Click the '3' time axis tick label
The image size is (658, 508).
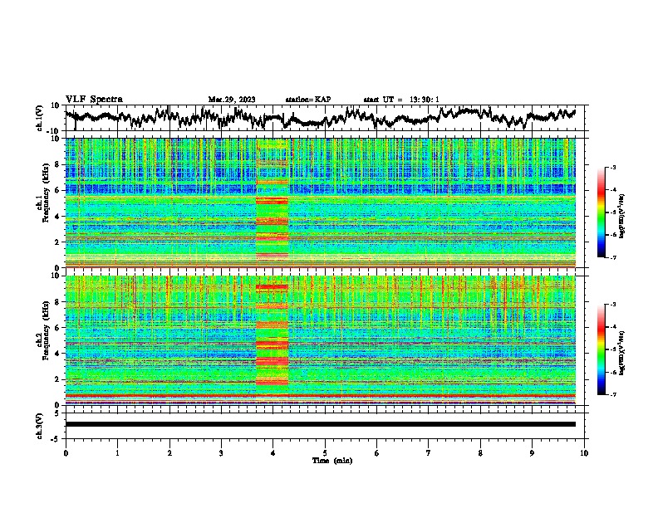pyautogui.click(x=221, y=453)
